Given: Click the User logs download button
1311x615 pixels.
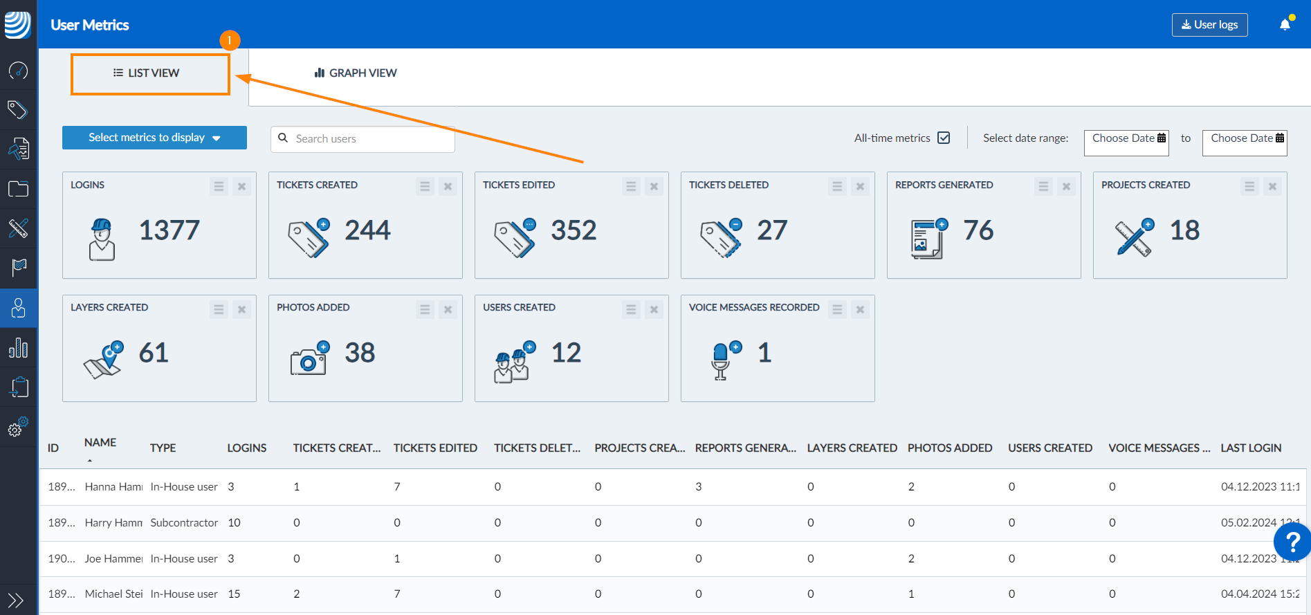Looking at the screenshot, I should click(x=1209, y=25).
